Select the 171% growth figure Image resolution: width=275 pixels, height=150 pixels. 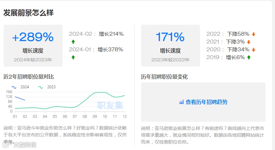170,37
